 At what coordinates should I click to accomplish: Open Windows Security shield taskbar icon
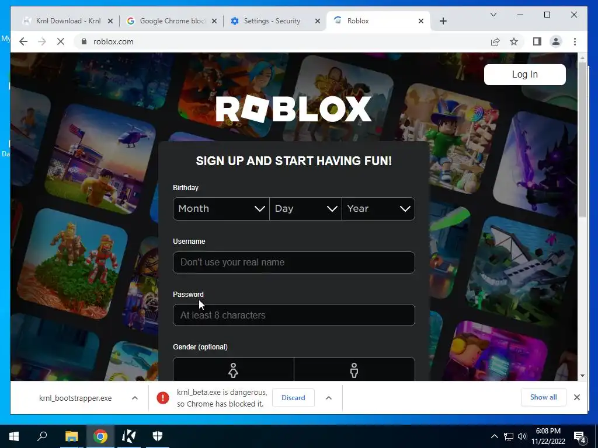[158, 436]
